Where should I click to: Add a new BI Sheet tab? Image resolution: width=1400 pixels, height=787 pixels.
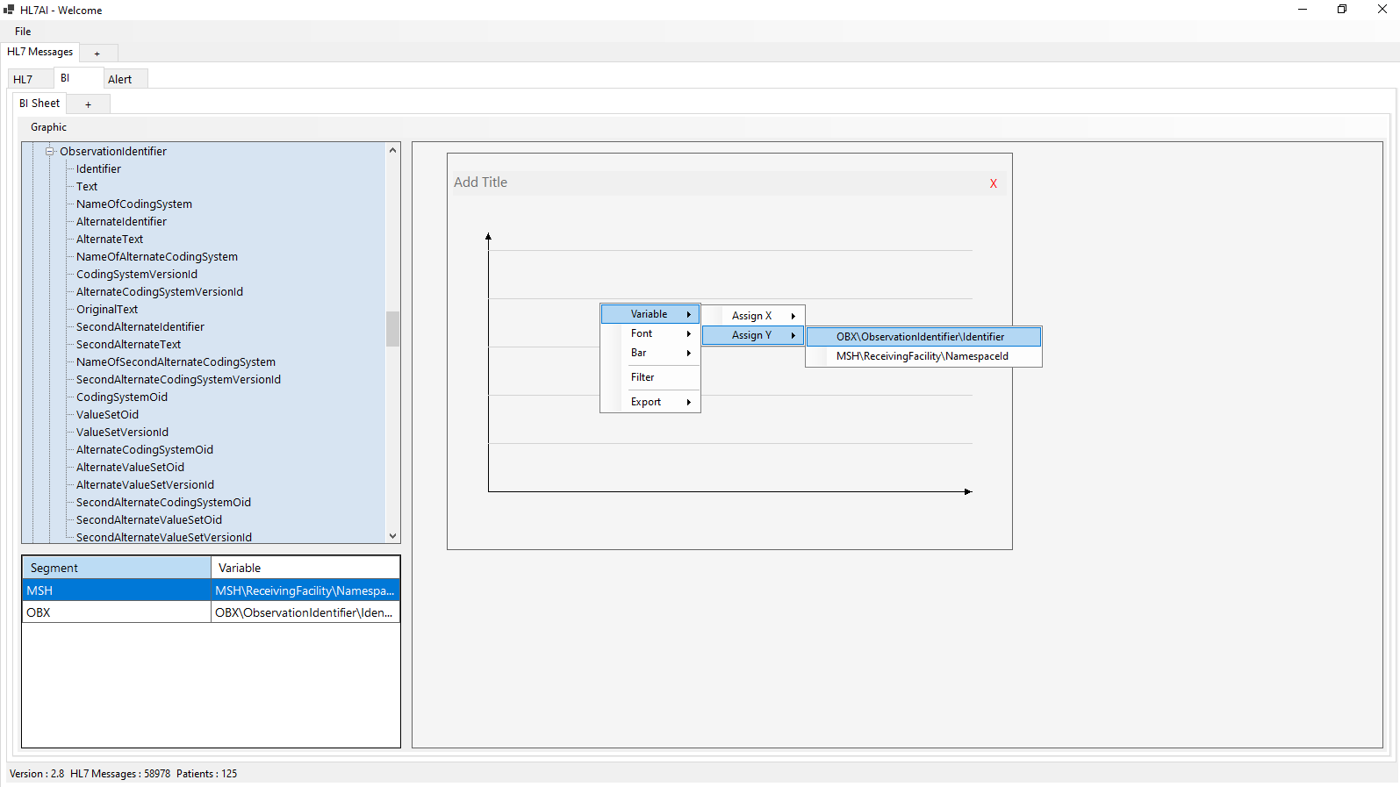[x=88, y=104]
